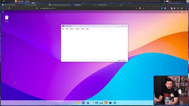Open the blue-and-white square dock app
Image resolution: width=189 pixels, height=106 pixels.
97,103
